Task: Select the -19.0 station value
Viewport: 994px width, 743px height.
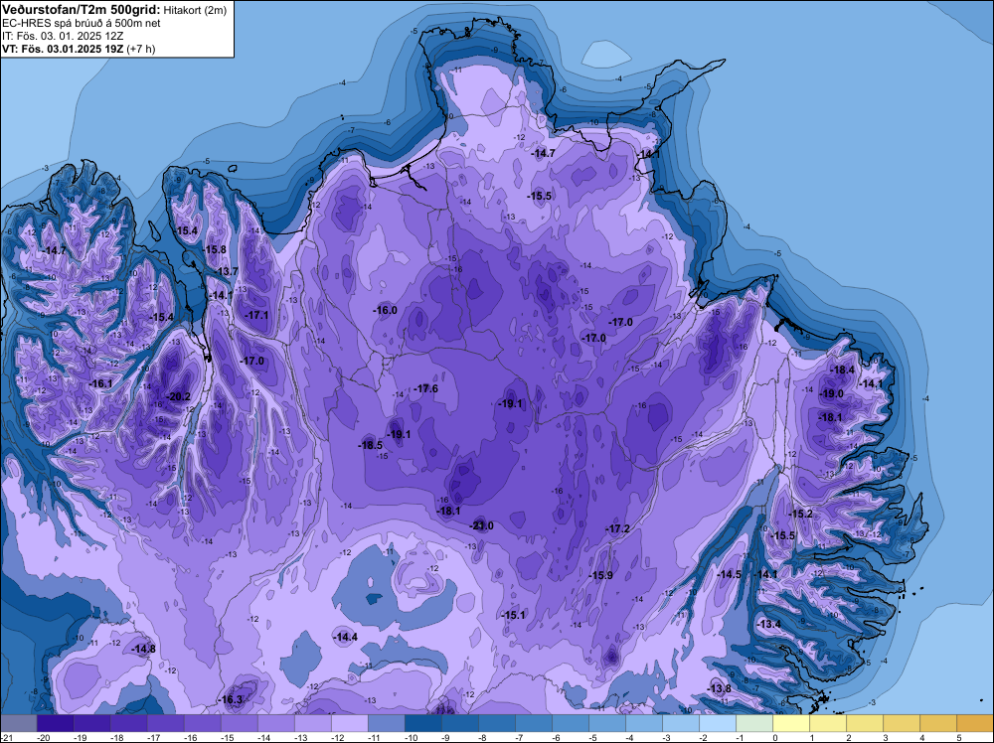Action: tap(832, 393)
